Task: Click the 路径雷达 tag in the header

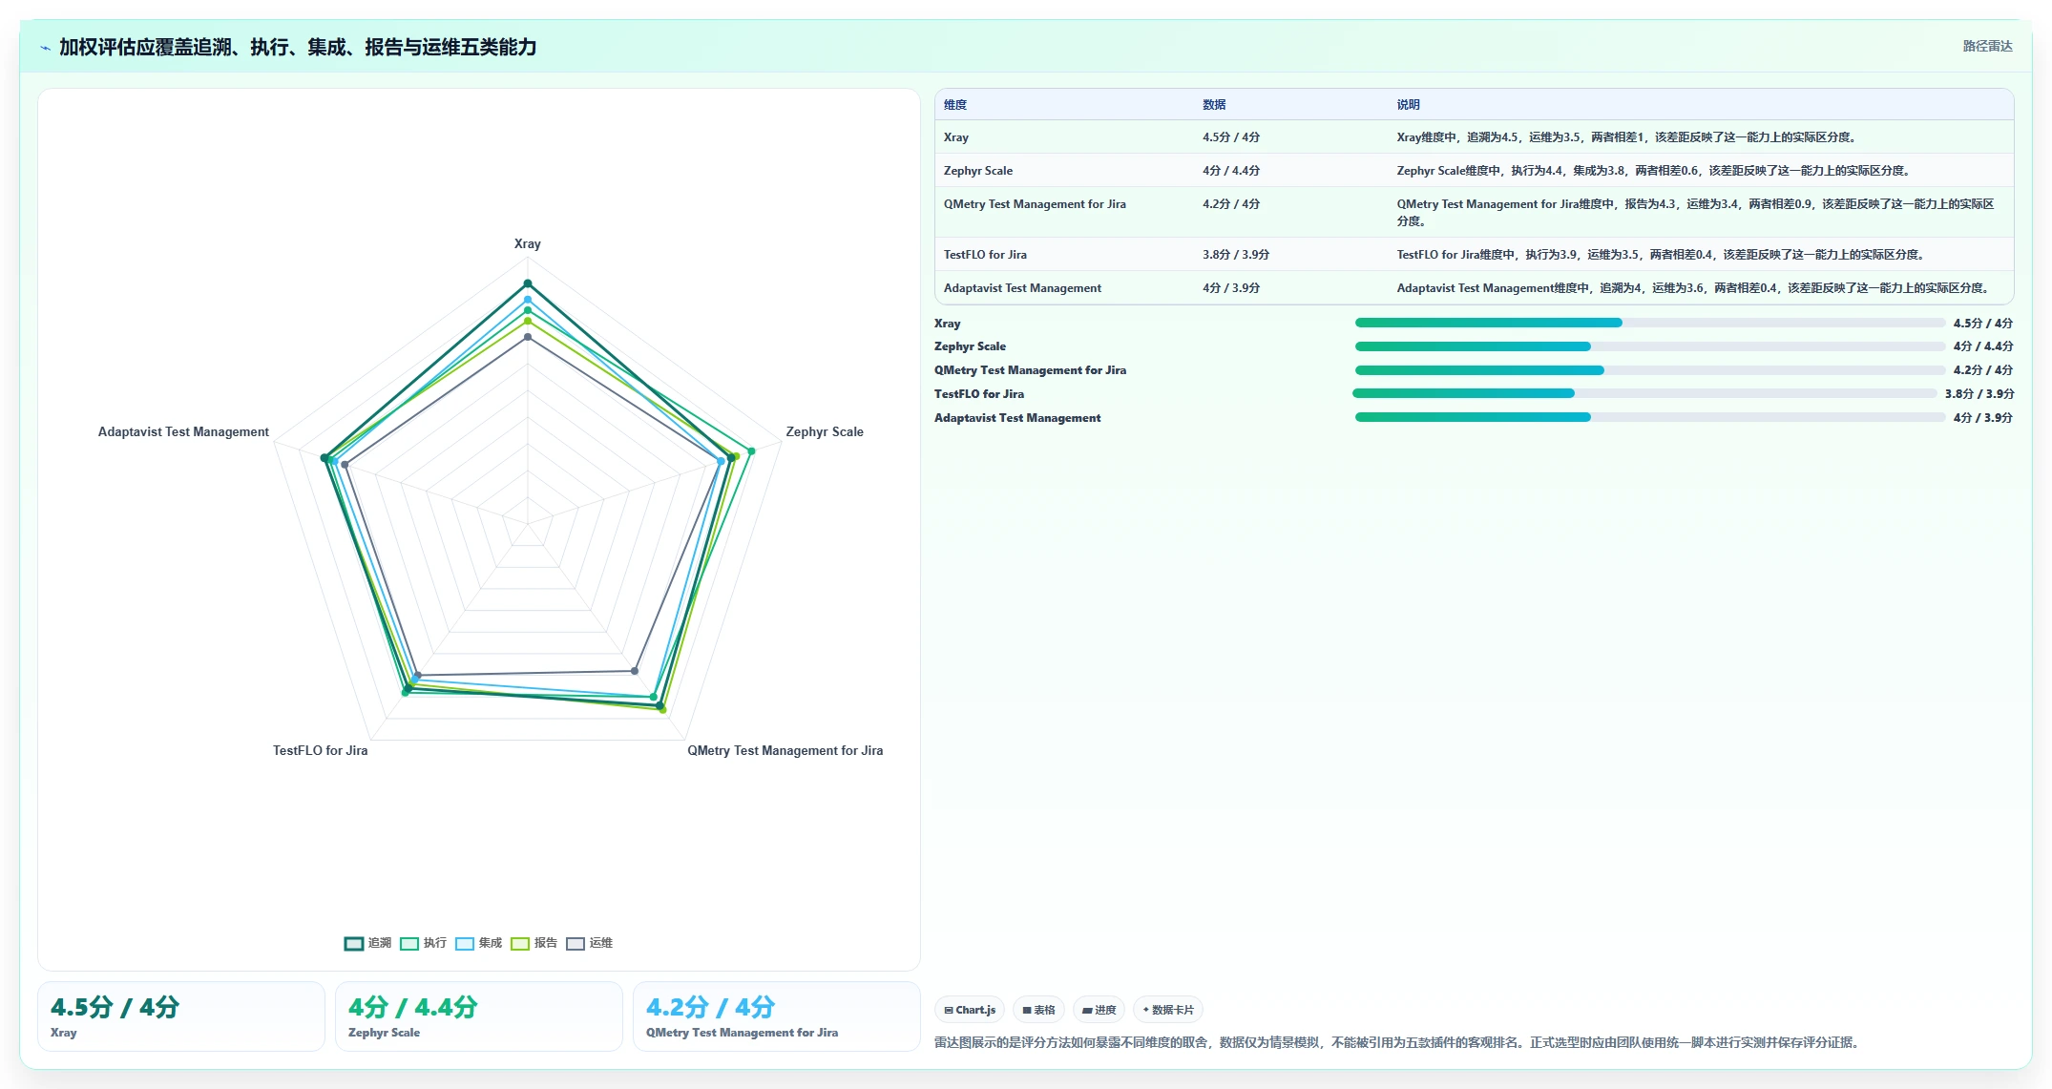Action: pos(1987,46)
